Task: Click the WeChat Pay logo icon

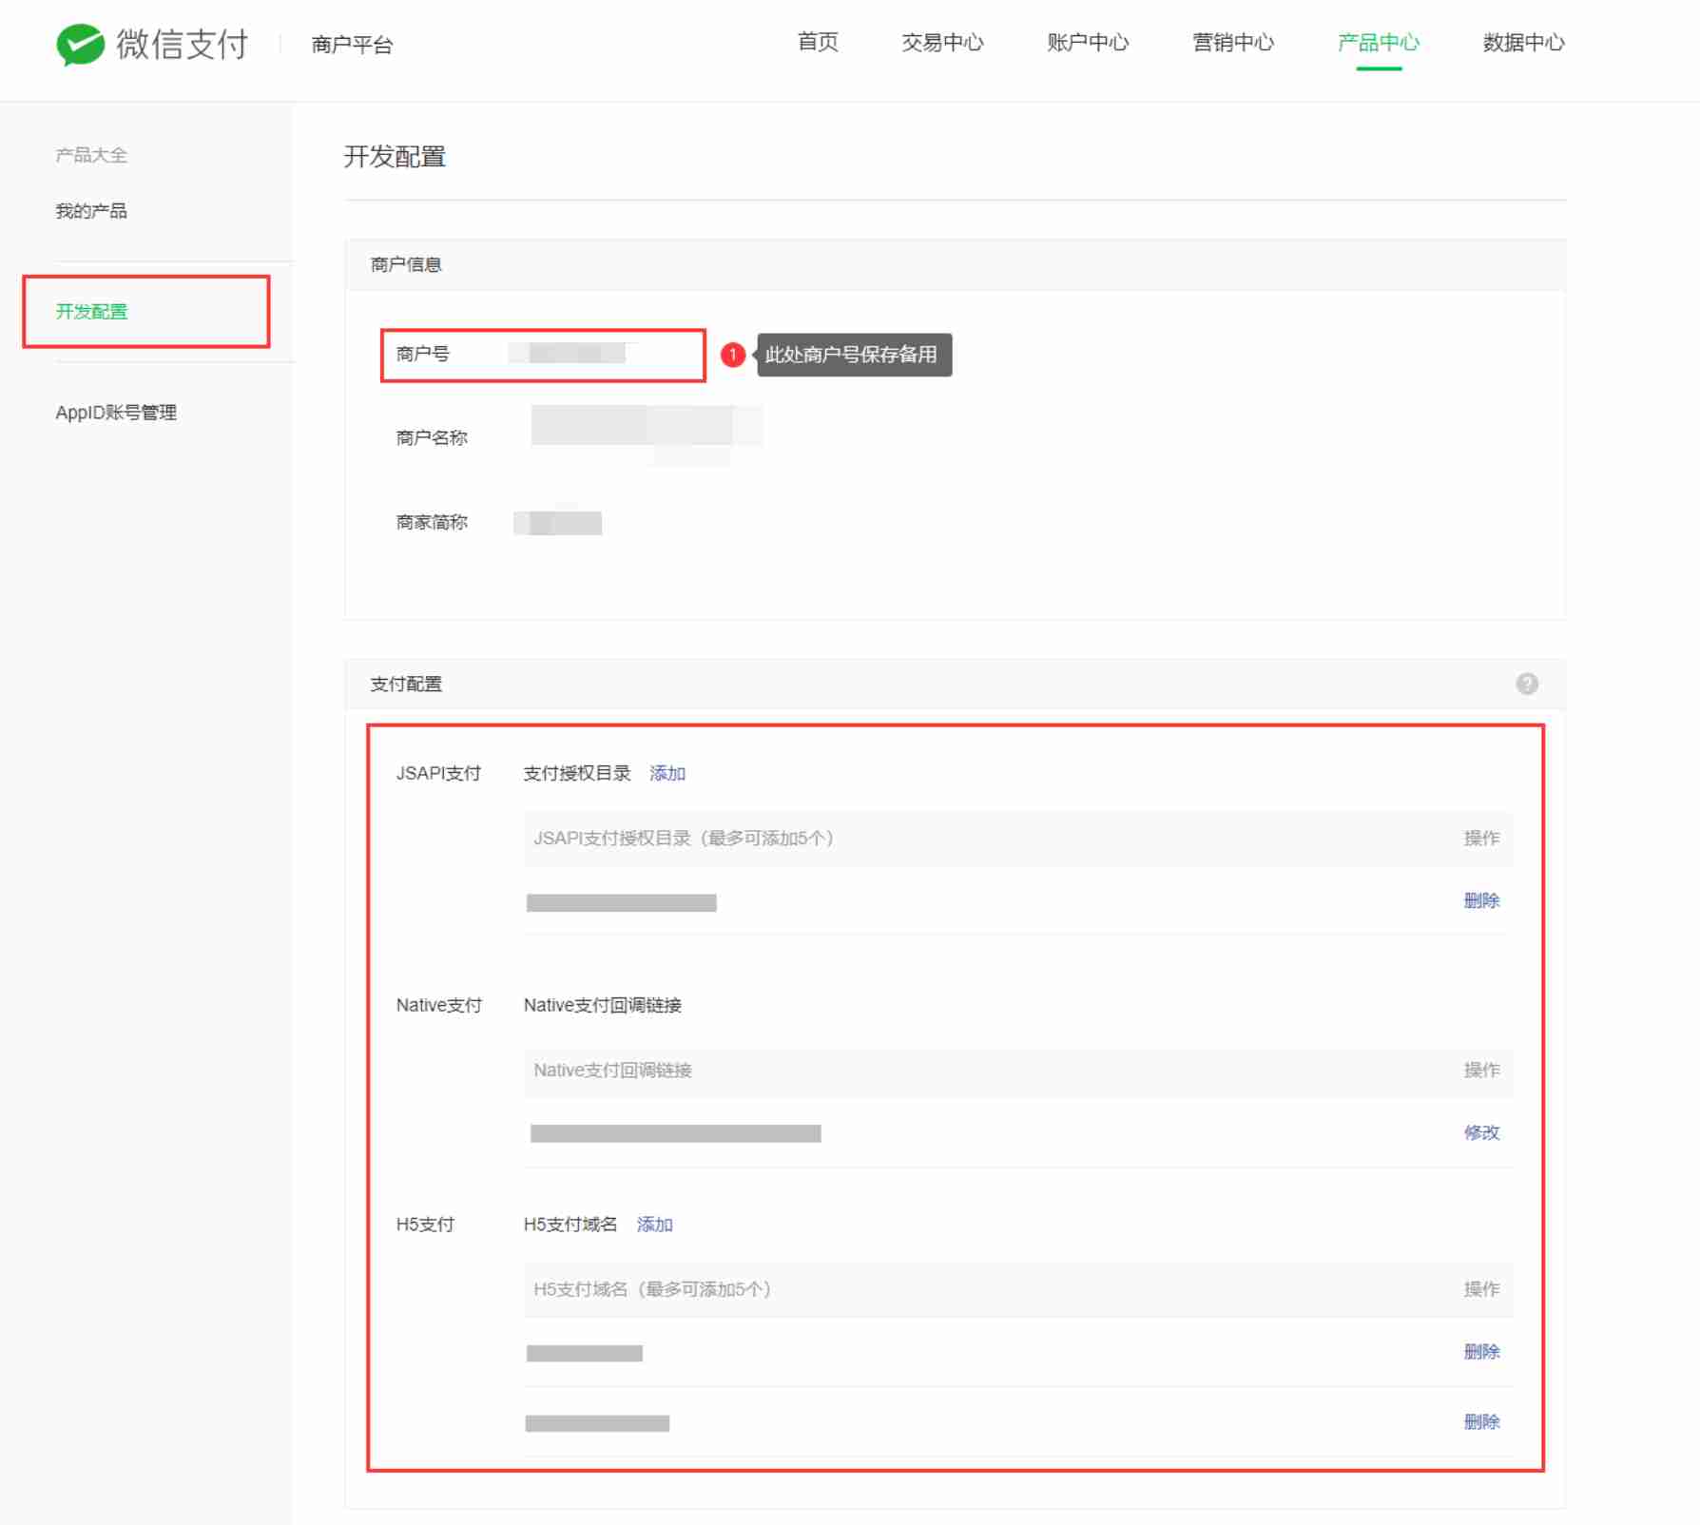Action: click(80, 44)
